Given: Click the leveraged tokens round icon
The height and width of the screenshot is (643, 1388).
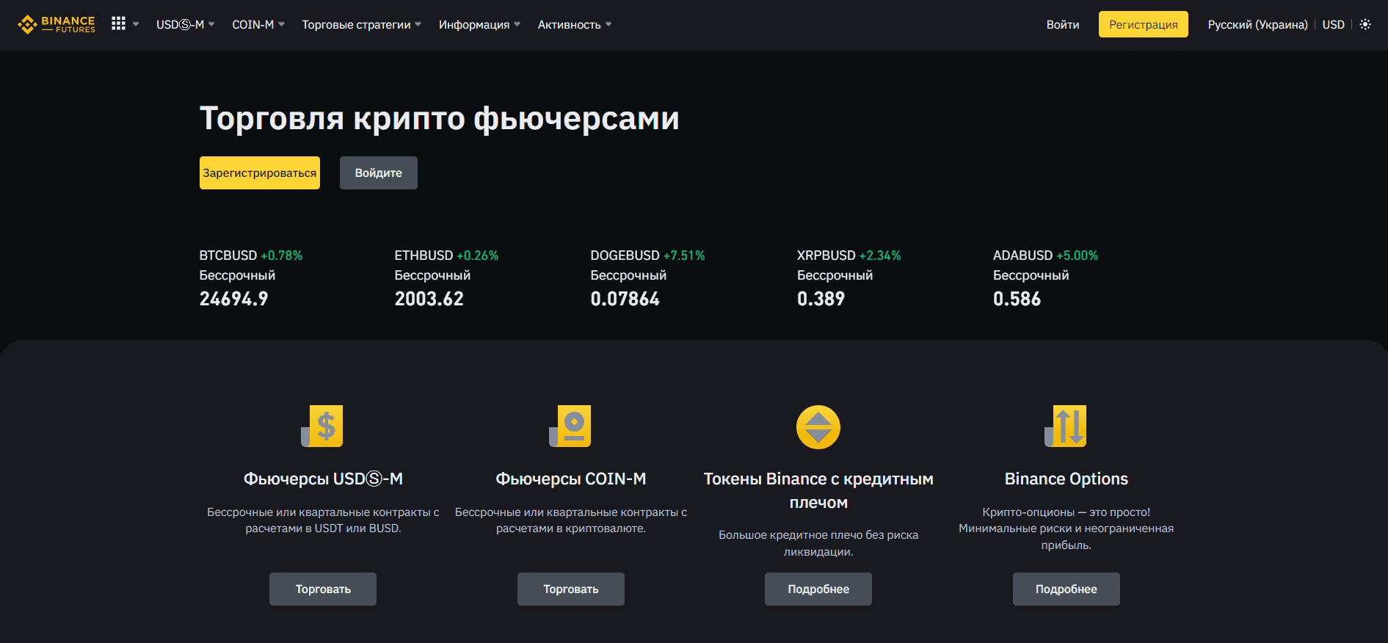Looking at the screenshot, I should pos(818,426).
